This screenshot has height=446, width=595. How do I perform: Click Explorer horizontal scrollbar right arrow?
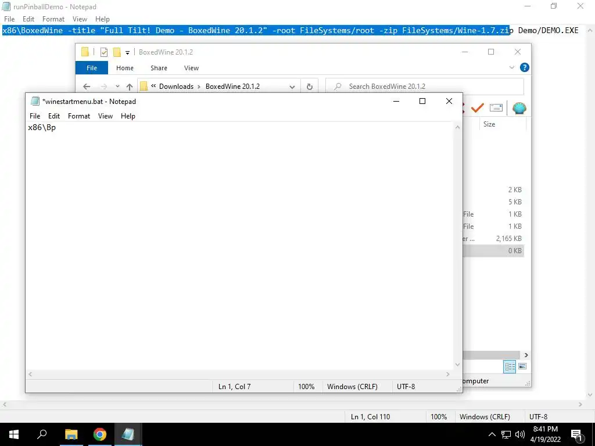pyautogui.click(x=526, y=355)
